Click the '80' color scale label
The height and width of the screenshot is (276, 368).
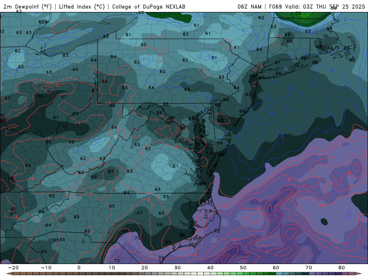[x=342, y=268]
